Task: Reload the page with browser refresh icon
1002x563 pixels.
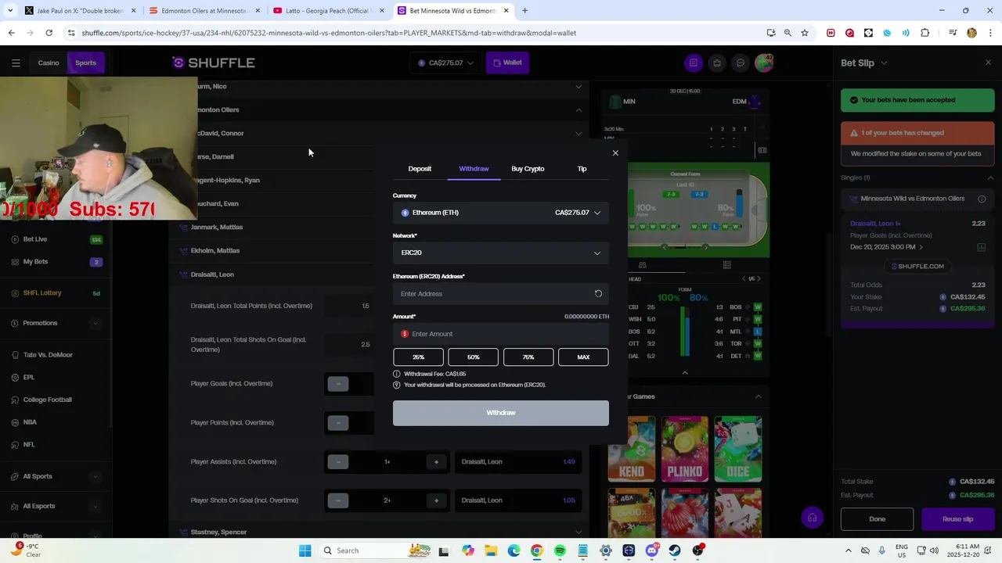Action: click(49, 33)
